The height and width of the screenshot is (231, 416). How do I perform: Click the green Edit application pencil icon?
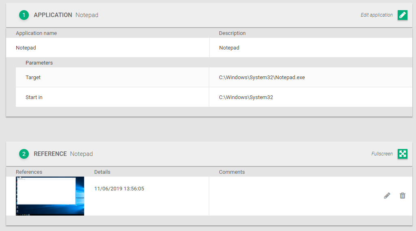(x=403, y=15)
